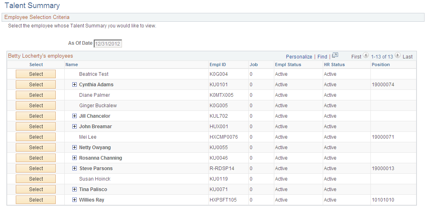
Task: Expand Netty Owyang's direct reports
Action: click(x=74, y=148)
